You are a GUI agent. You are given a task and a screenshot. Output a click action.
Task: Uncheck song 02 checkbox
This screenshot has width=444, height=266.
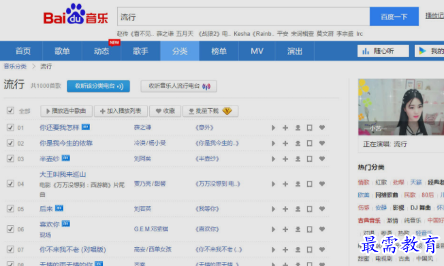click(10, 143)
